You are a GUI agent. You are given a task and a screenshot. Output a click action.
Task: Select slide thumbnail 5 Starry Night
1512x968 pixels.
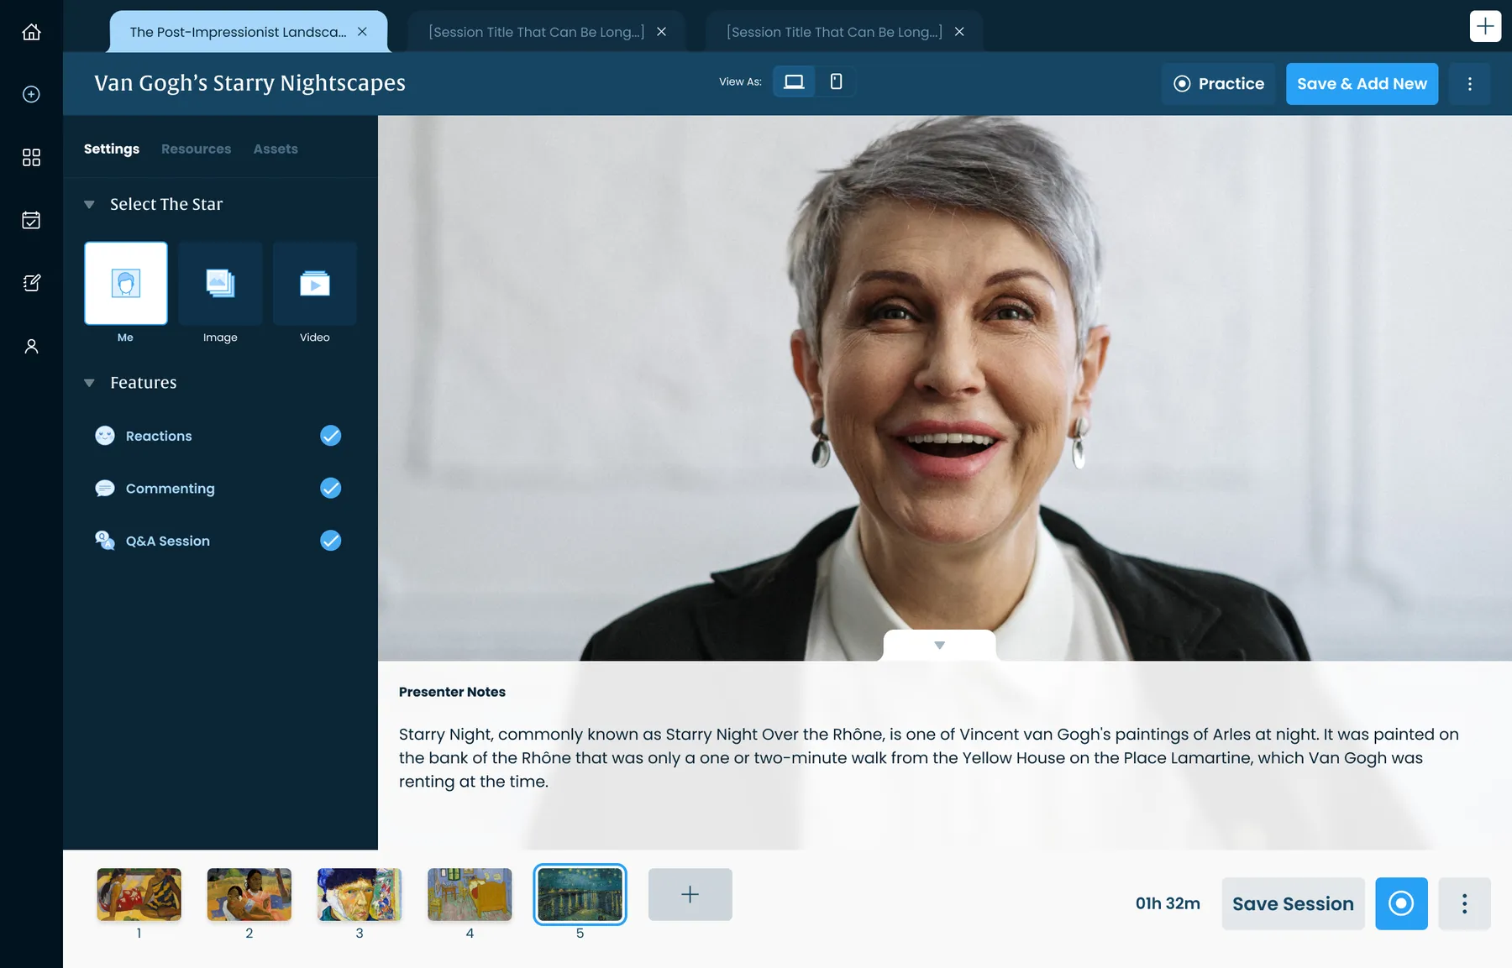(x=580, y=894)
